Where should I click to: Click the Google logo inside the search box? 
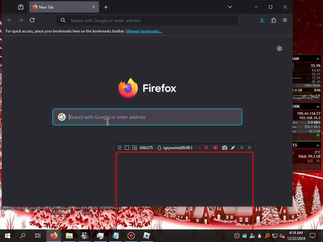[62, 117]
